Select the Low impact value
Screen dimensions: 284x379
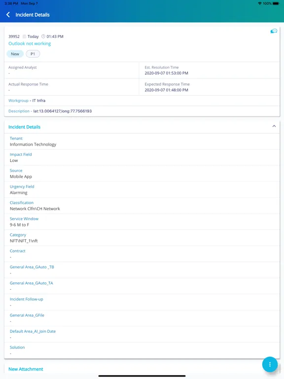(14, 160)
